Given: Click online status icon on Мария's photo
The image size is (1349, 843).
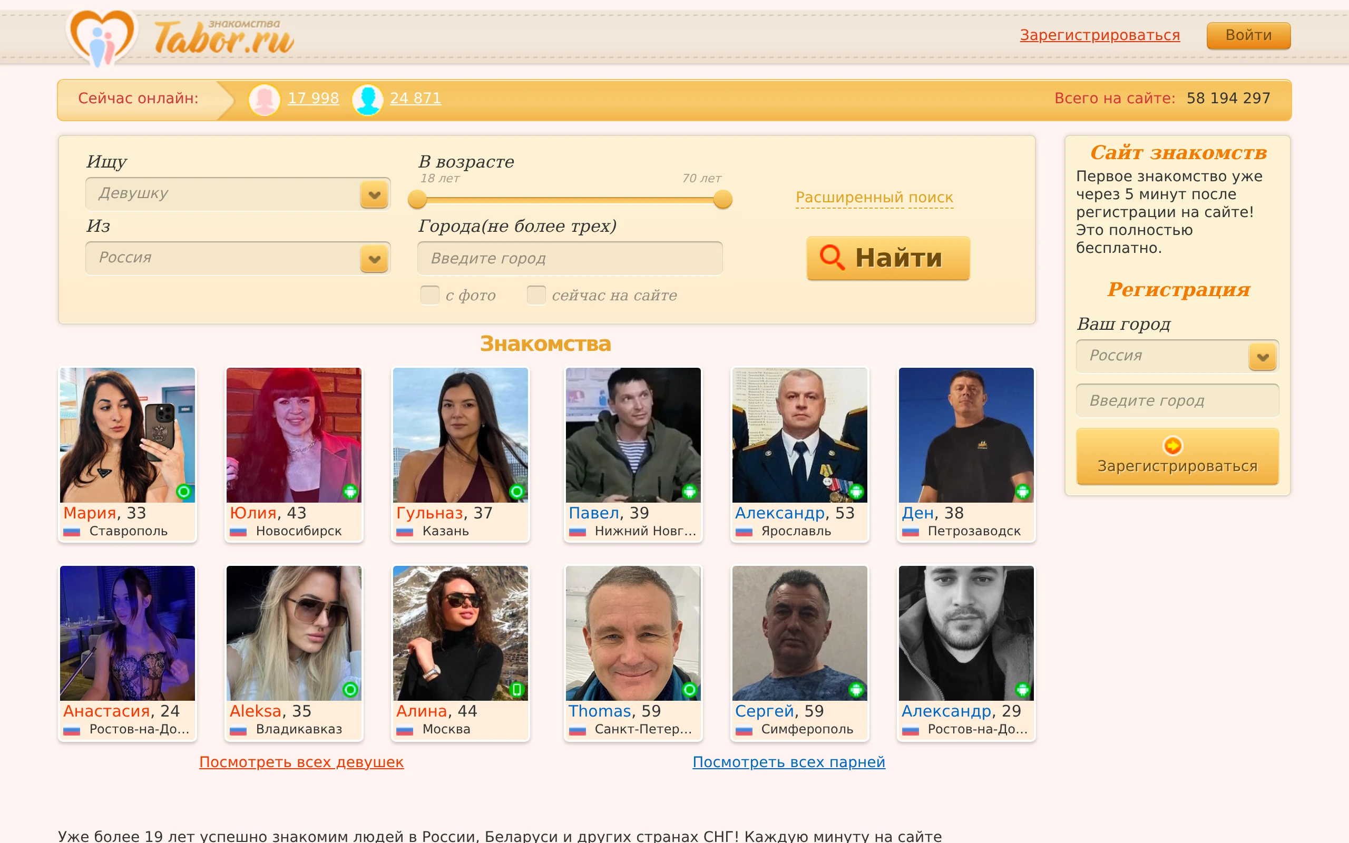Looking at the screenshot, I should [x=183, y=491].
